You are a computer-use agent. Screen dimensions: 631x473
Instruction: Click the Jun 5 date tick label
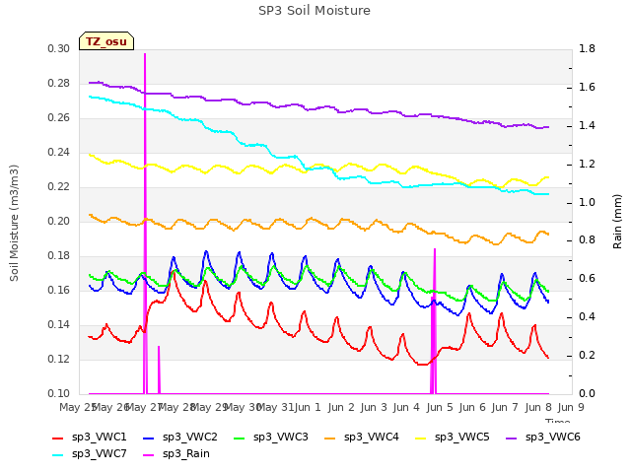pos(440,408)
